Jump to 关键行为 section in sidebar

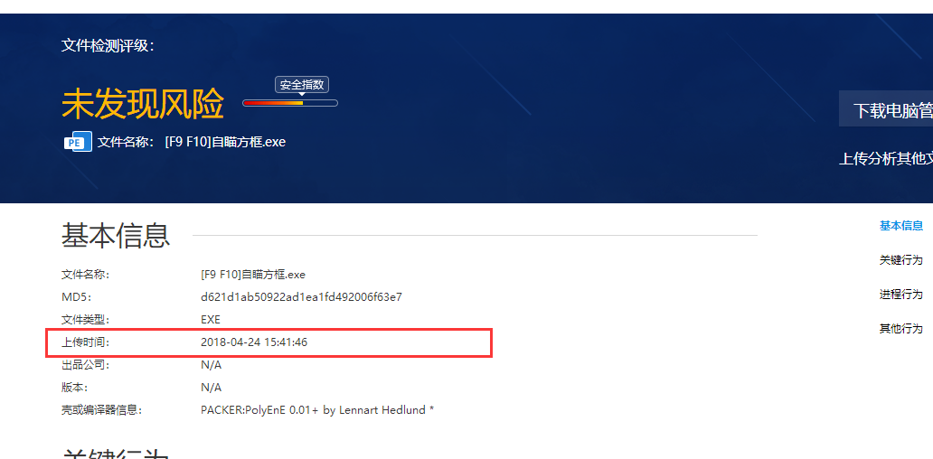pyautogui.click(x=900, y=260)
